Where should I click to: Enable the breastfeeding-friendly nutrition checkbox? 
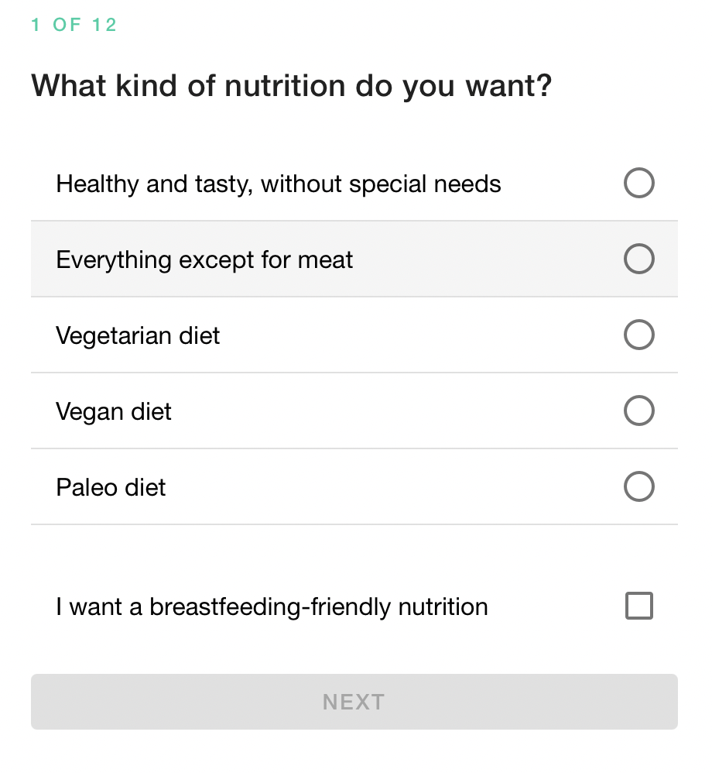(x=638, y=606)
